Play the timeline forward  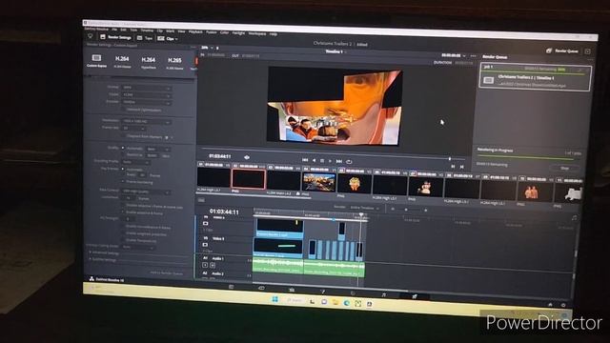pos(331,161)
